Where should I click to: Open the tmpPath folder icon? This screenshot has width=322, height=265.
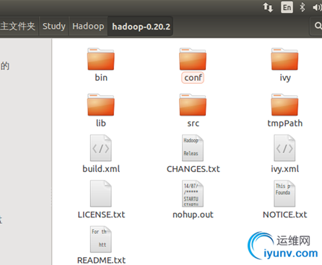pos(284,105)
